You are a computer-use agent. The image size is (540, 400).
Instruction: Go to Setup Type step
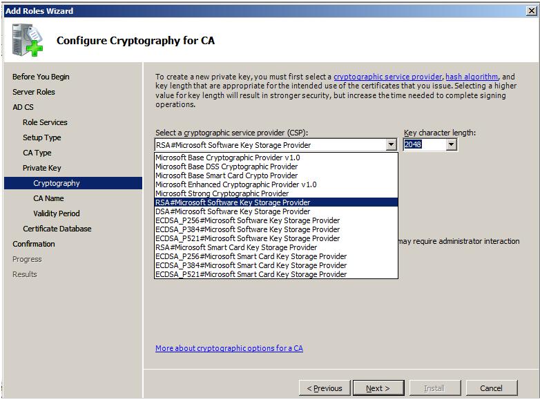tap(42, 137)
